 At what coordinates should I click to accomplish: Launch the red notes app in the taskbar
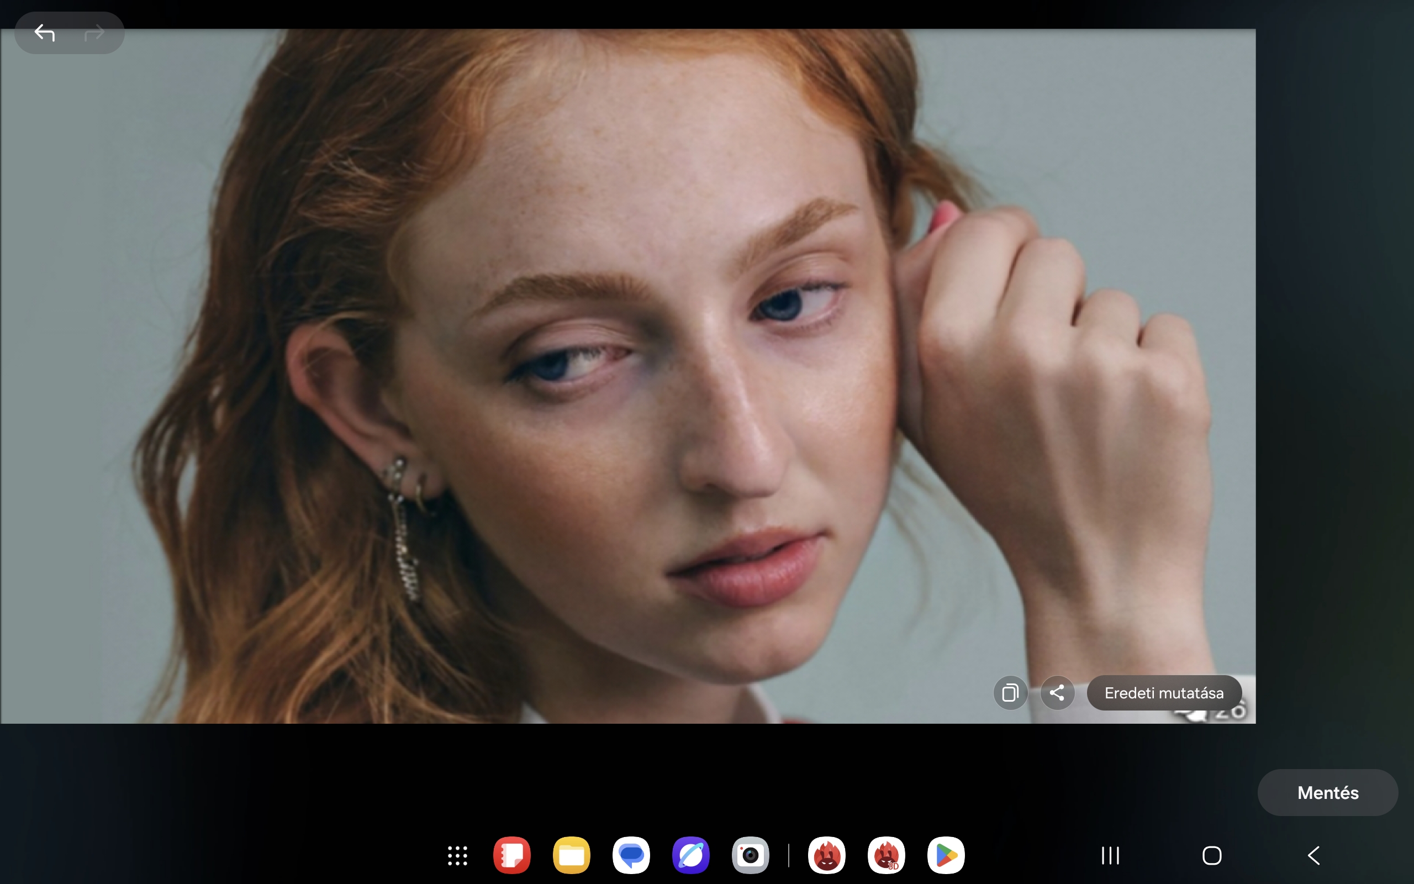click(512, 855)
